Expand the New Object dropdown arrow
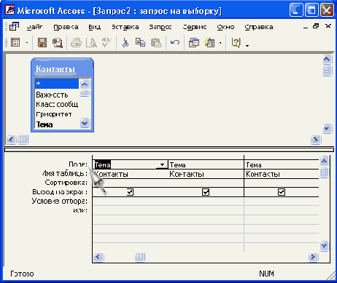 pos(220,43)
